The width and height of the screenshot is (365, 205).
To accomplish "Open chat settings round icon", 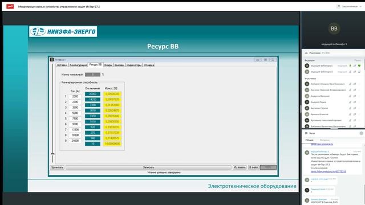I will (361, 133).
